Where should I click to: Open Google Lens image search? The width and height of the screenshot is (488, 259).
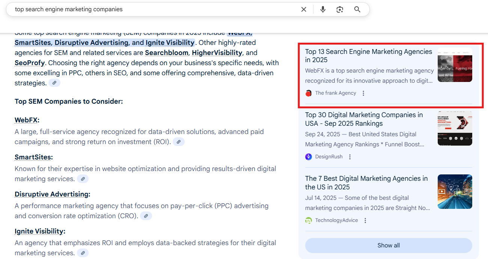[340, 9]
